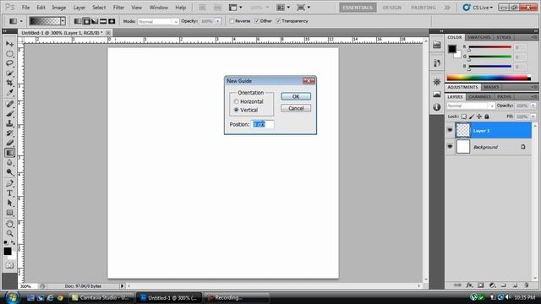This screenshot has width=541, height=304.
Task: Select the Move tool
Action: click(x=9, y=44)
